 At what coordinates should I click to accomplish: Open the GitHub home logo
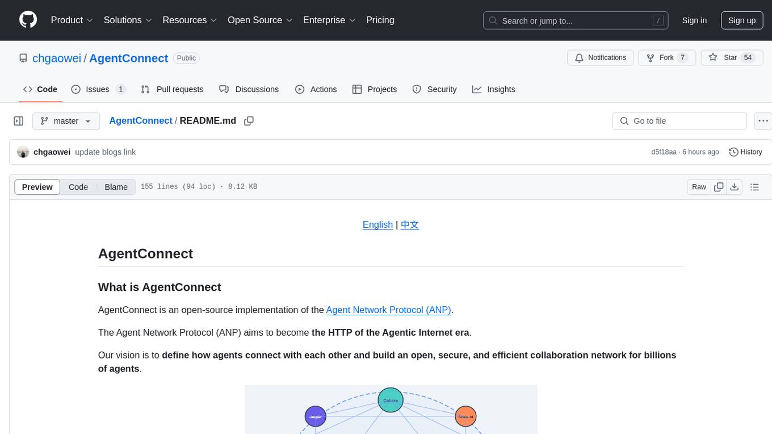click(x=28, y=20)
